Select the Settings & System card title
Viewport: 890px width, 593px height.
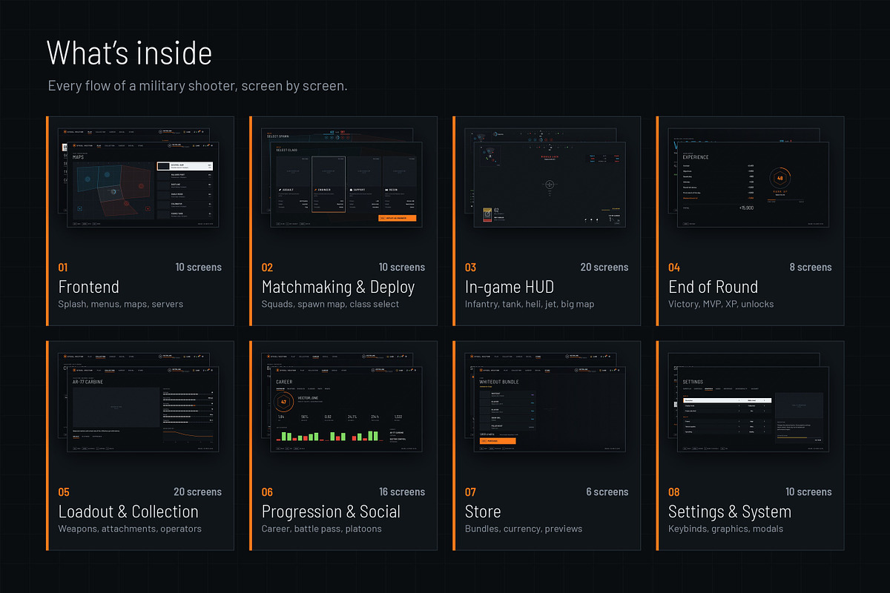[x=730, y=511]
